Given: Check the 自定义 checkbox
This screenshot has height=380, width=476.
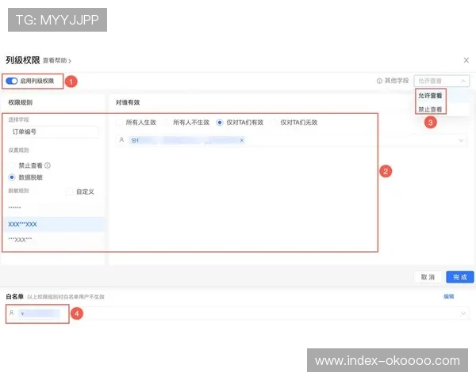Looking at the screenshot, I should pos(70,192).
